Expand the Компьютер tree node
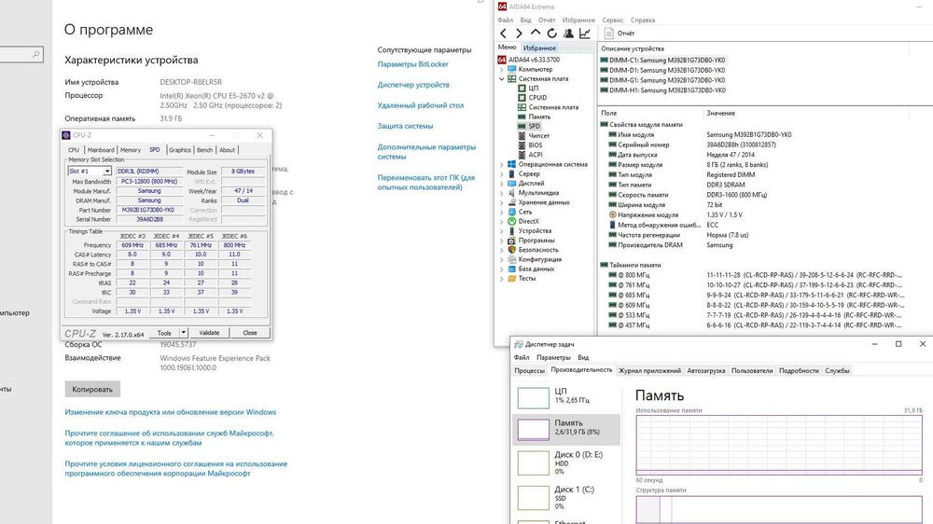Viewport: 933px width, 524px height. [502, 70]
